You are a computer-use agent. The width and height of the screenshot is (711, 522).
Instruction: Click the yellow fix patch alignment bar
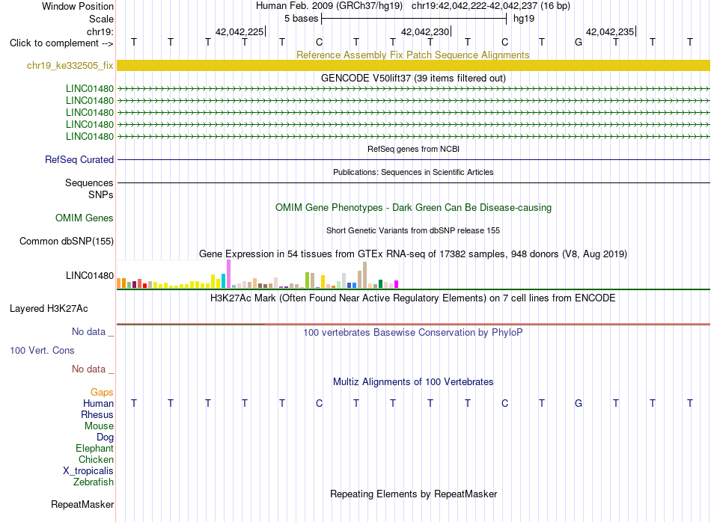[x=413, y=65]
